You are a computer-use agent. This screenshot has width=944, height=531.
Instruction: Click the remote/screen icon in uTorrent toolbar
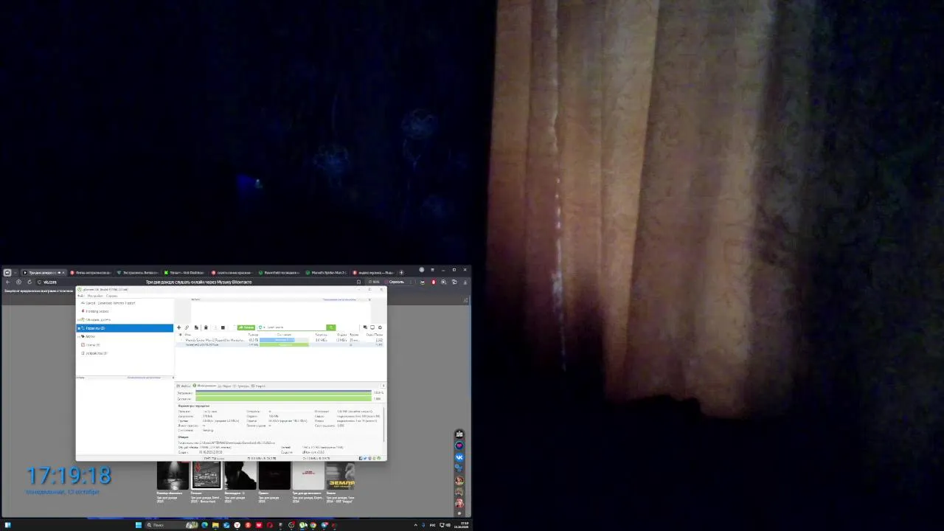click(372, 327)
